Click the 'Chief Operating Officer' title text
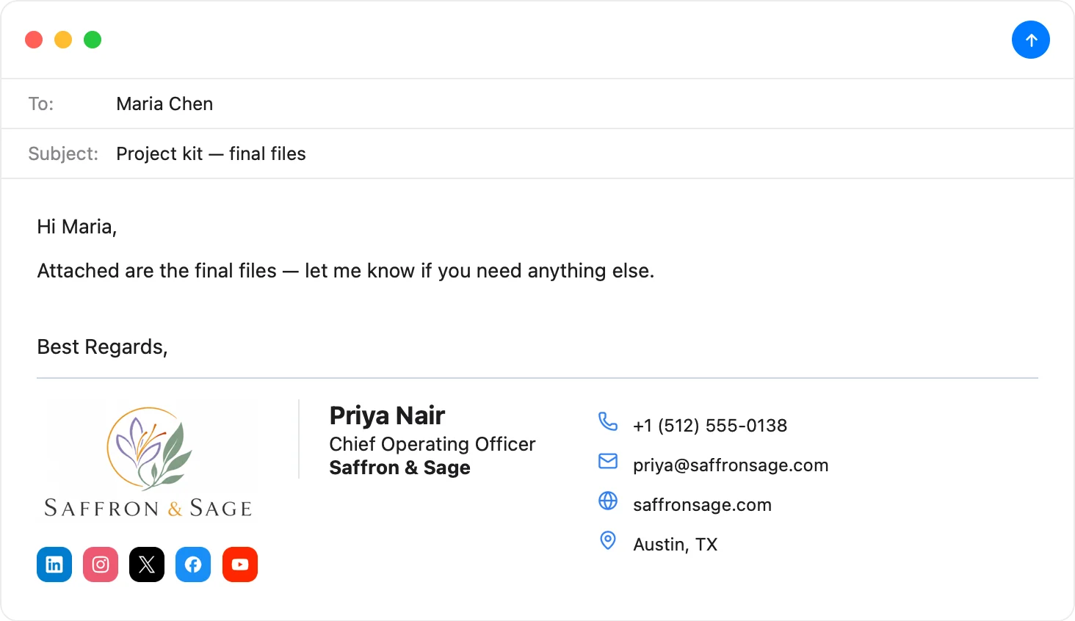 (x=432, y=444)
